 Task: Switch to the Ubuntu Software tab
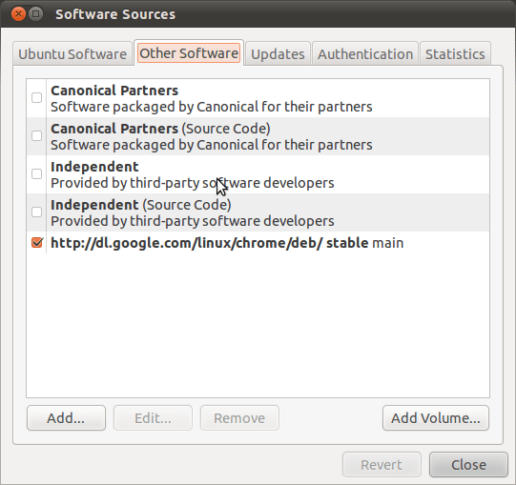coord(72,54)
